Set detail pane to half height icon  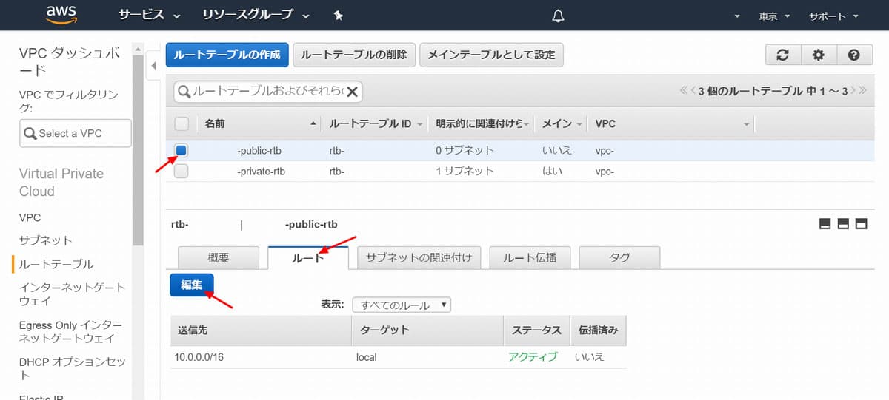tap(843, 224)
